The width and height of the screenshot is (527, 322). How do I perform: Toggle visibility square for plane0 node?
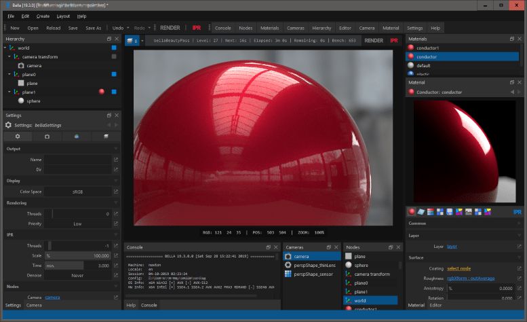click(114, 74)
